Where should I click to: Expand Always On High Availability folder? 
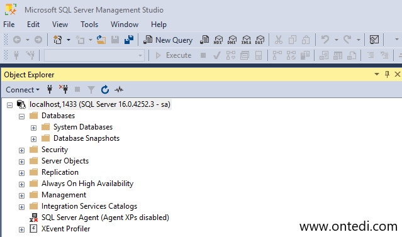tap(22, 184)
